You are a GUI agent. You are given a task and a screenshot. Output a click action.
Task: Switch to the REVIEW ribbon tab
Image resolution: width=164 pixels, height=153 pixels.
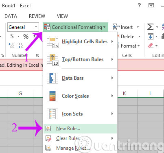(37, 16)
